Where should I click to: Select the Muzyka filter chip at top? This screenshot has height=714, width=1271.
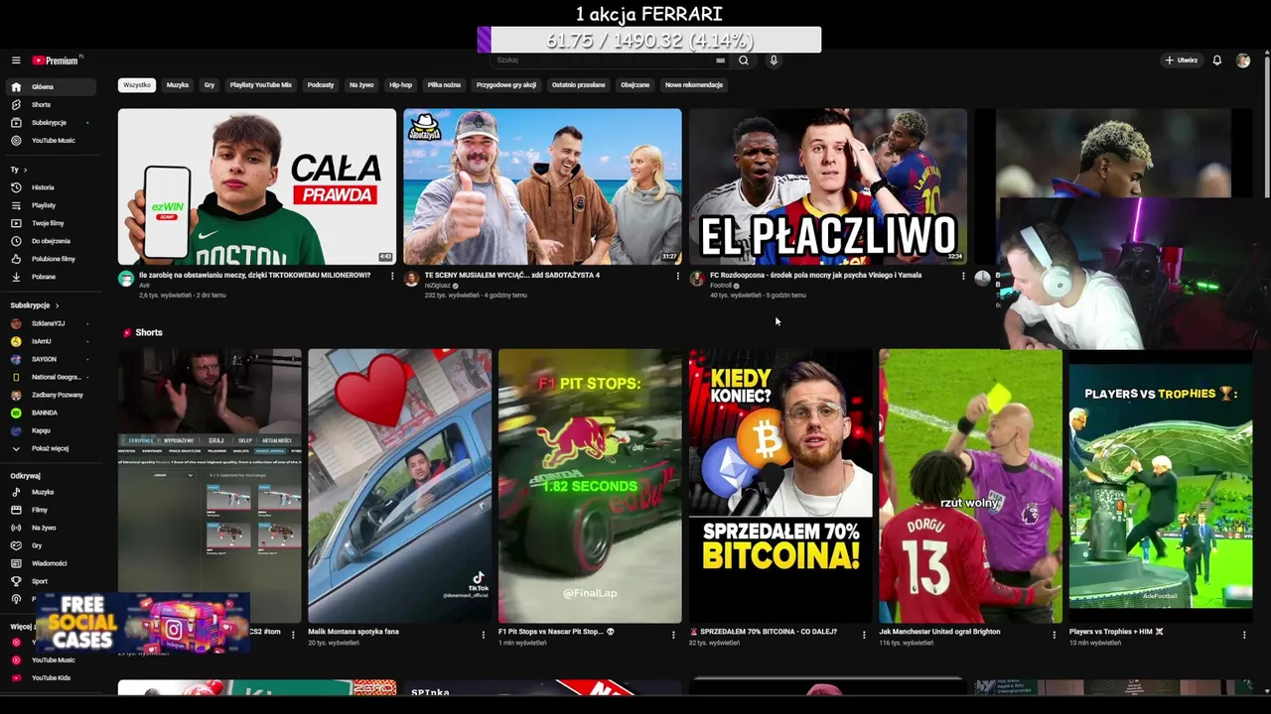tap(178, 85)
